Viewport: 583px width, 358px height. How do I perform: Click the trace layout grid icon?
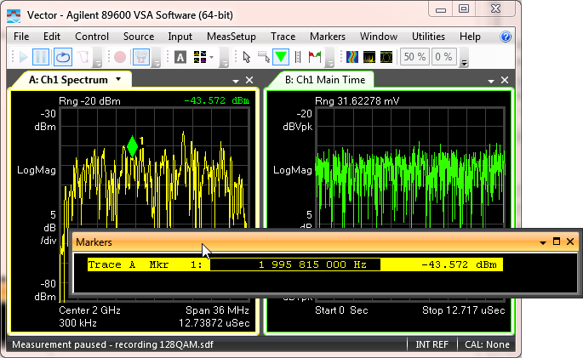tap(200, 57)
